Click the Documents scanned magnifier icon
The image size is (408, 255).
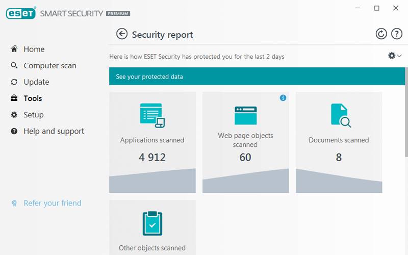point(340,115)
